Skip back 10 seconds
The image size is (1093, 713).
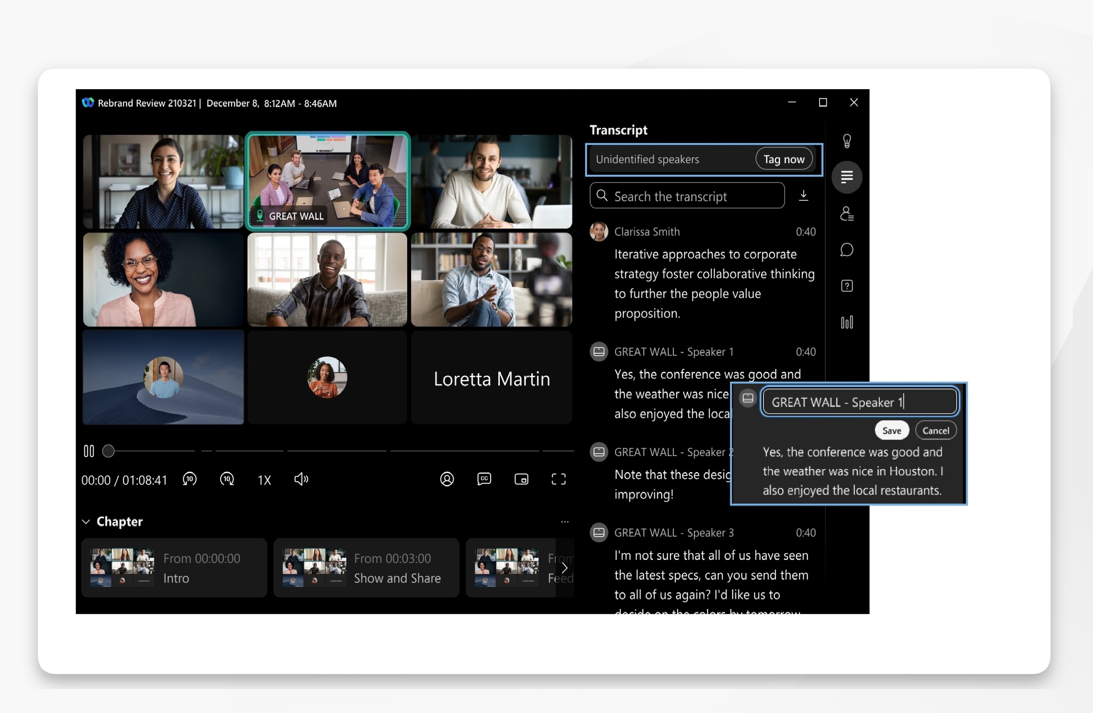[x=189, y=479]
